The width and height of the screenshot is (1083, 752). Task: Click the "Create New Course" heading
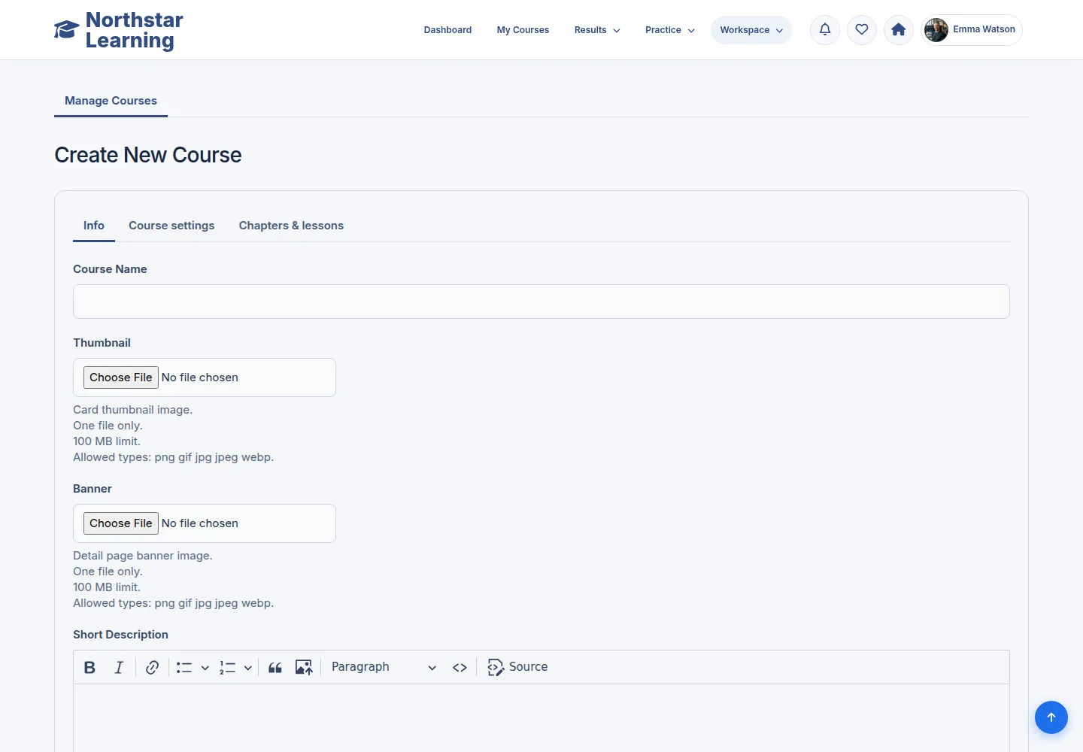[x=148, y=155]
